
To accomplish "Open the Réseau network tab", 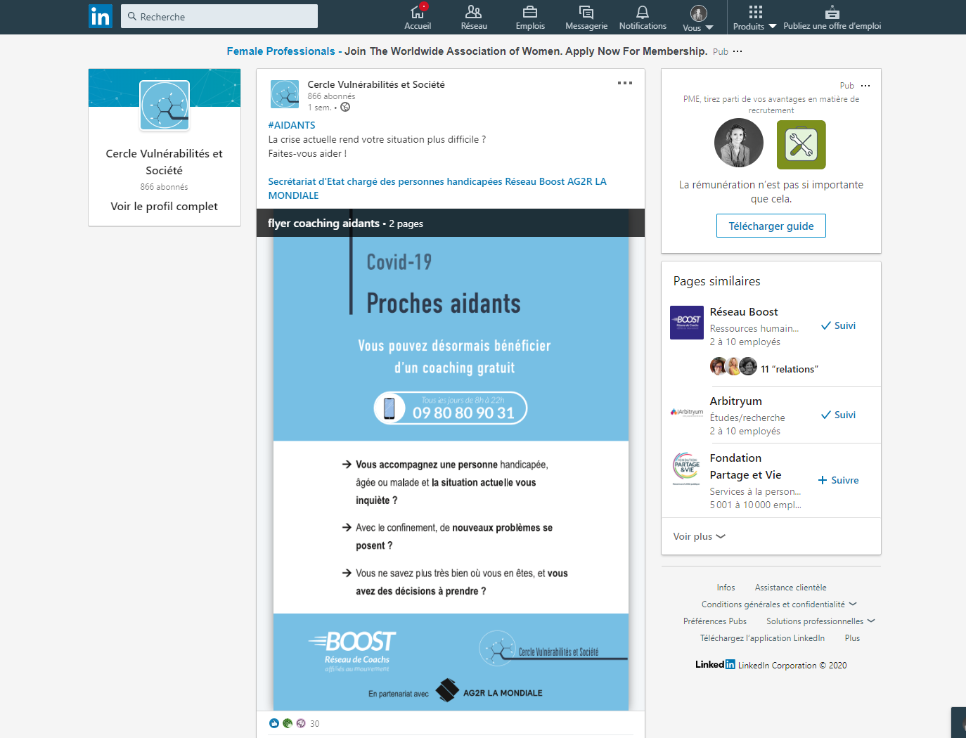I will (474, 17).
